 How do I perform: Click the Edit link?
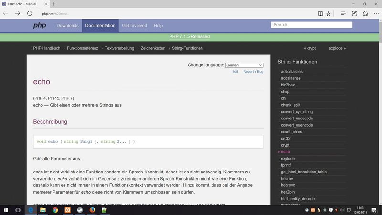point(235,71)
